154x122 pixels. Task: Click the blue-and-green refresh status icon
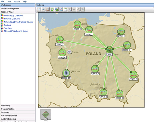[x=57, y=9]
